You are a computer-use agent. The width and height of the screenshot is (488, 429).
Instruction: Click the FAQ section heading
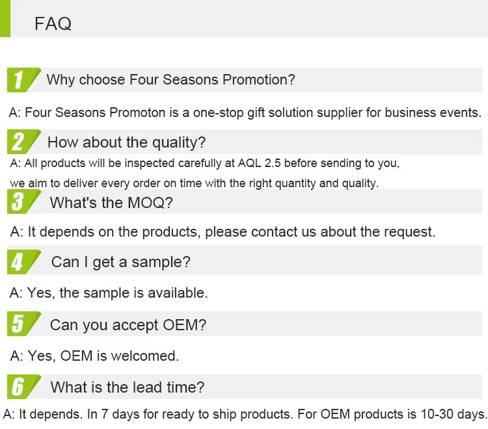[x=53, y=24]
